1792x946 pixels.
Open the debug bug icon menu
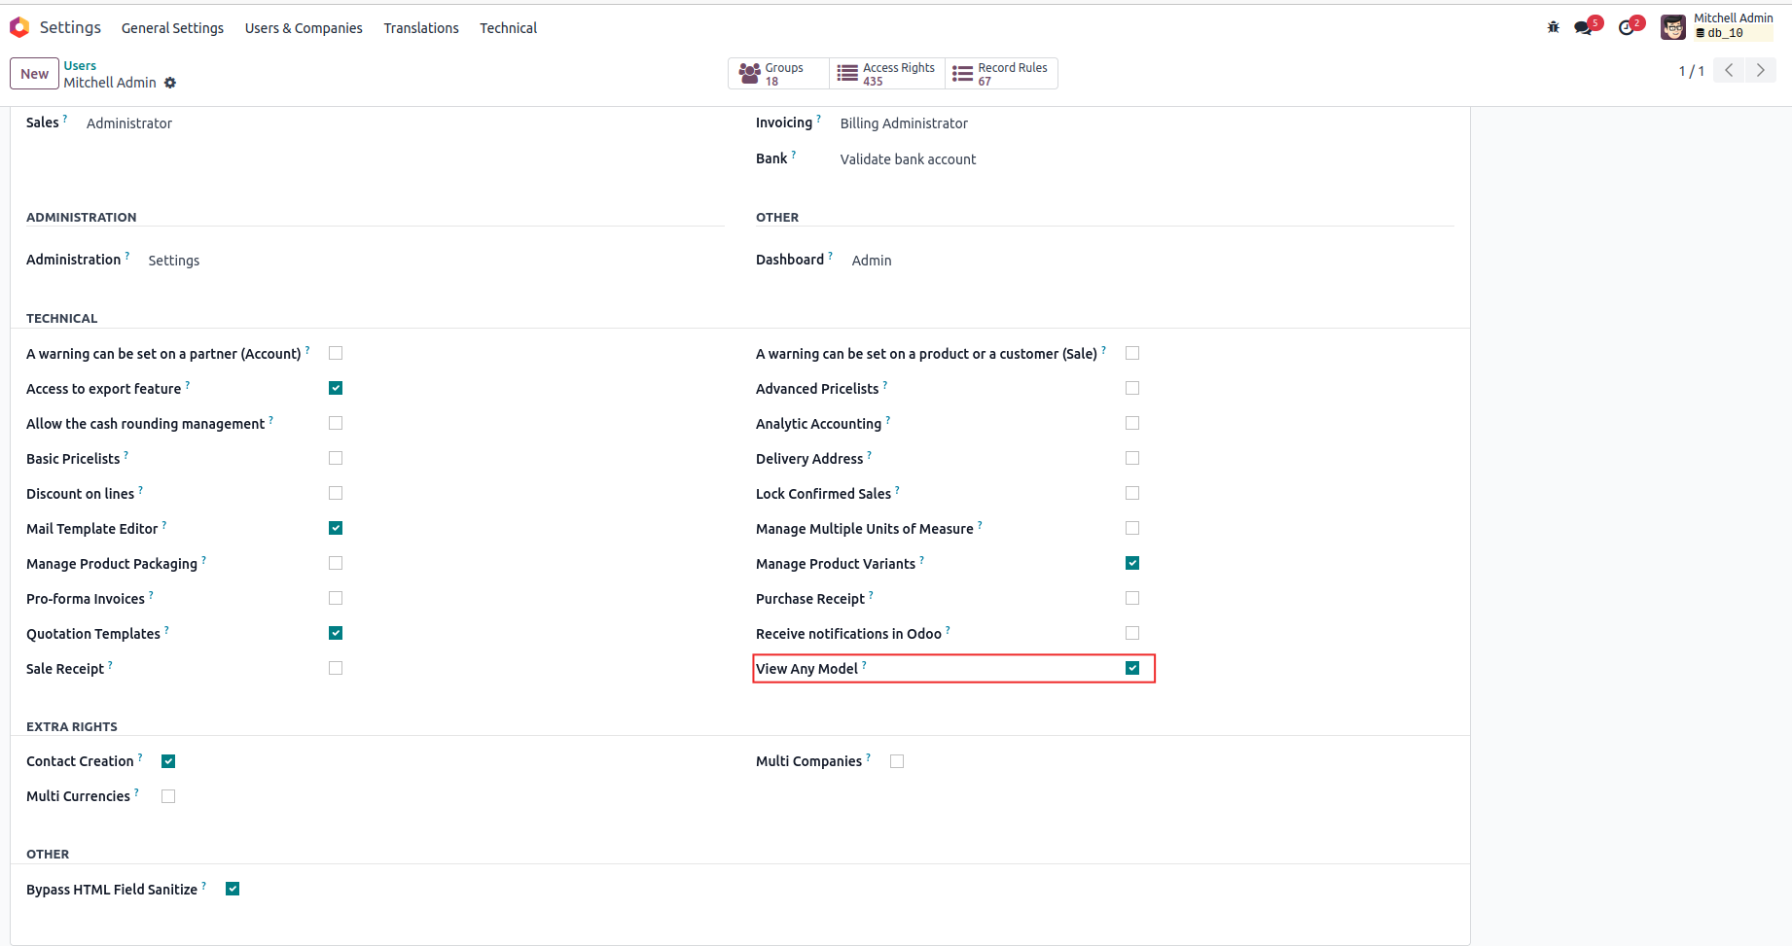pos(1554,27)
